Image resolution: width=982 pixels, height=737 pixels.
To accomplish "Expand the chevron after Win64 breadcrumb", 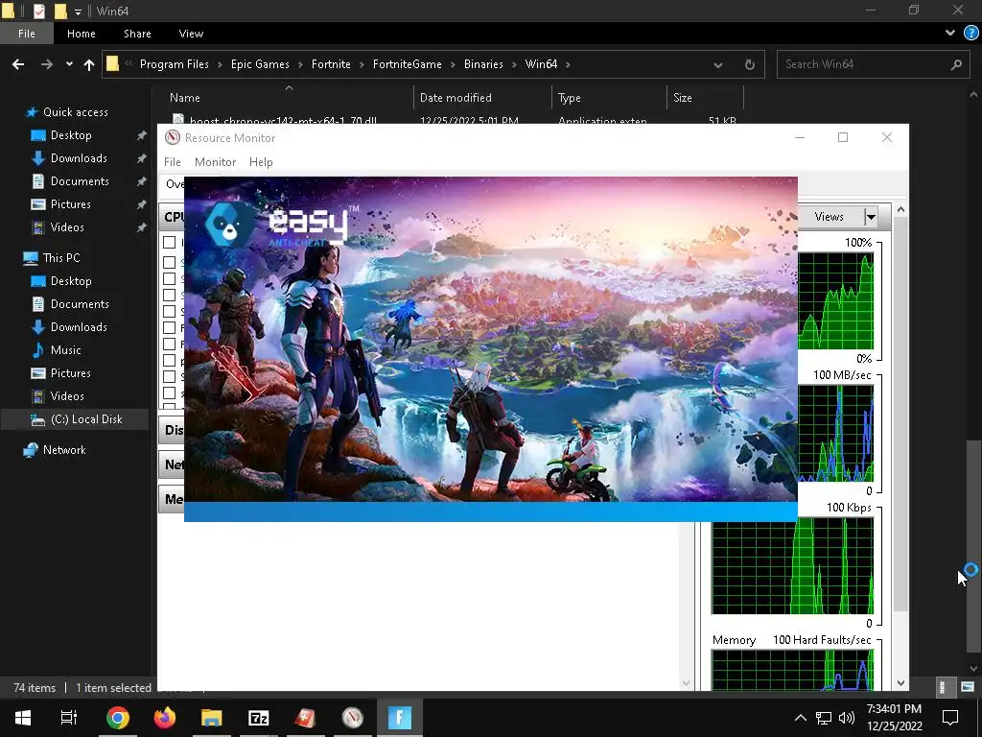I will (568, 64).
